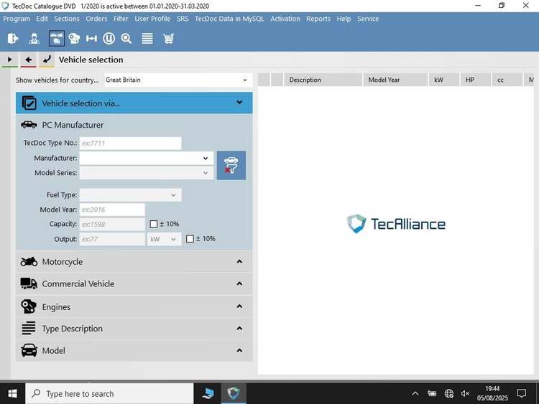This screenshot has height=404, width=539.
Task: Expand the Commercial Vehicle section
Action: click(x=239, y=283)
